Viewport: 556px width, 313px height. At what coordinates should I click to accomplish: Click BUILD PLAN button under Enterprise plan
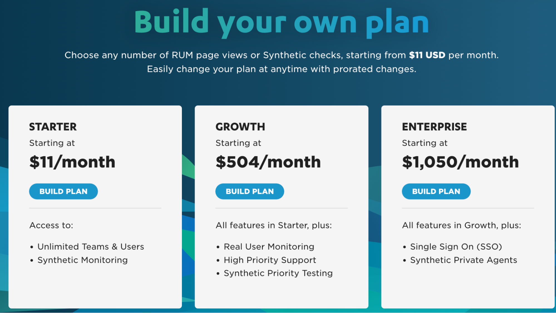click(436, 191)
